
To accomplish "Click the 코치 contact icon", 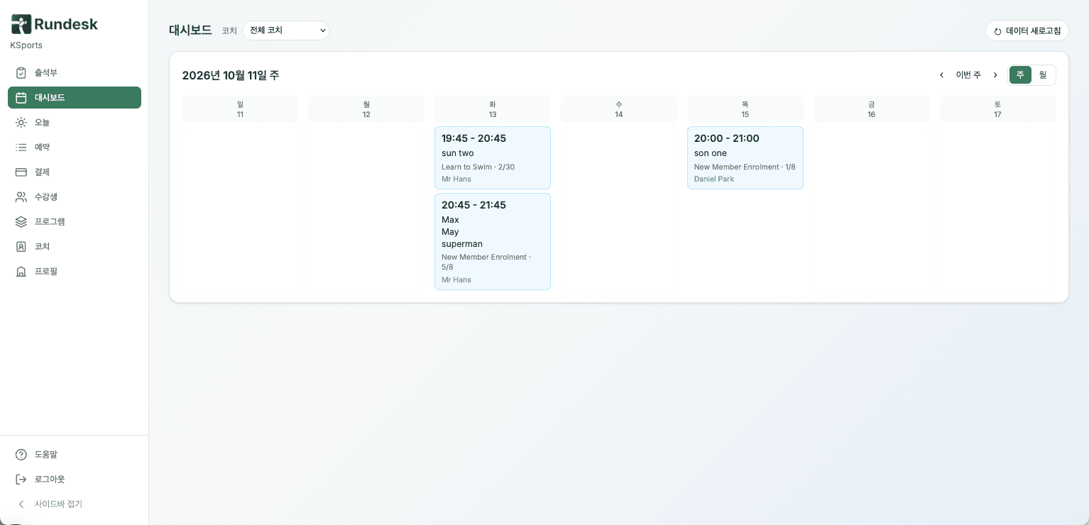I will [x=21, y=247].
